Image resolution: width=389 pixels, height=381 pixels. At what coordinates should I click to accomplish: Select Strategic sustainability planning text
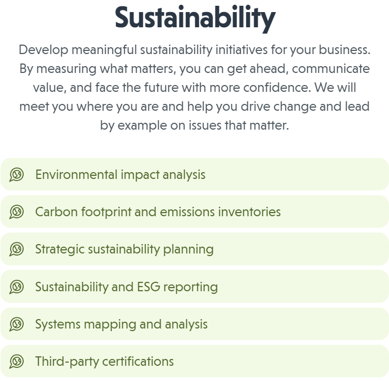pyautogui.click(x=124, y=249)
